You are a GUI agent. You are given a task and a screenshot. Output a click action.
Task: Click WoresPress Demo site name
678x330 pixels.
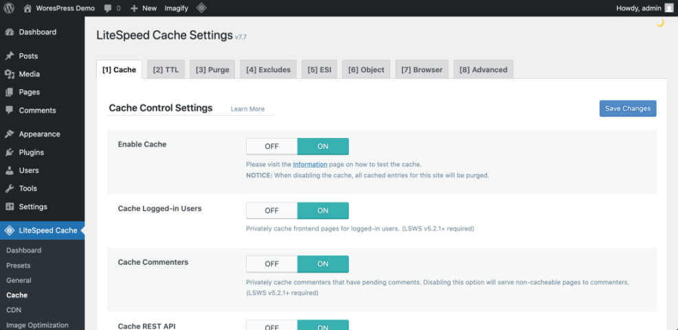(65, 8)
